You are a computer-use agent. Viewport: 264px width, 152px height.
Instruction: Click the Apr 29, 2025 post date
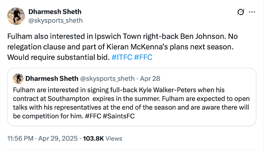pyautogui.click(x=58, y=139)
